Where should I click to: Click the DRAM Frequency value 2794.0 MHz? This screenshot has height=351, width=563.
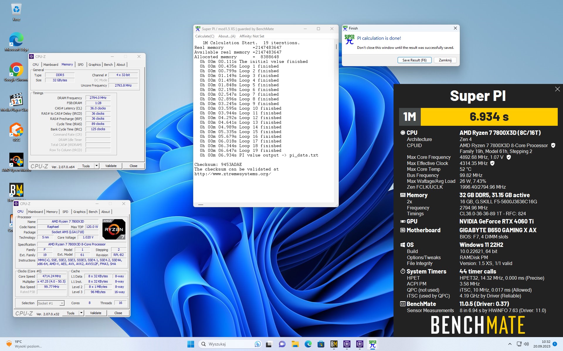(x=98, y=98)
